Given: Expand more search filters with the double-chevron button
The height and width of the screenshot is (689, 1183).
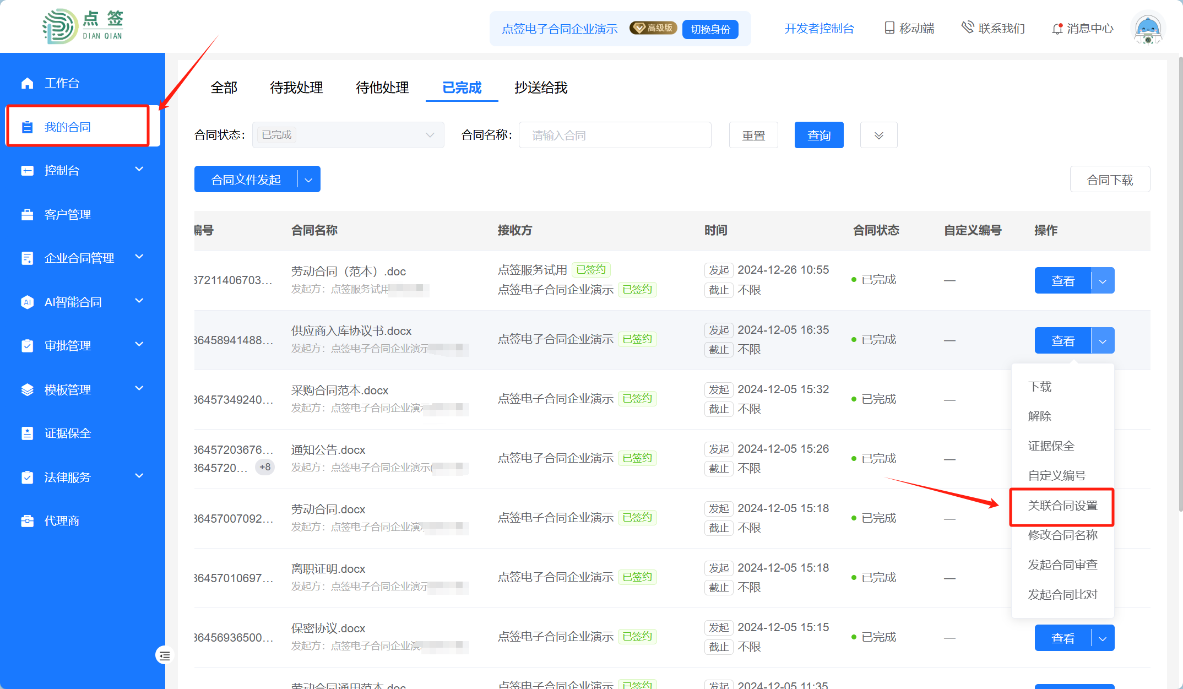Looking at the screenshot, I should pos(879,135).
